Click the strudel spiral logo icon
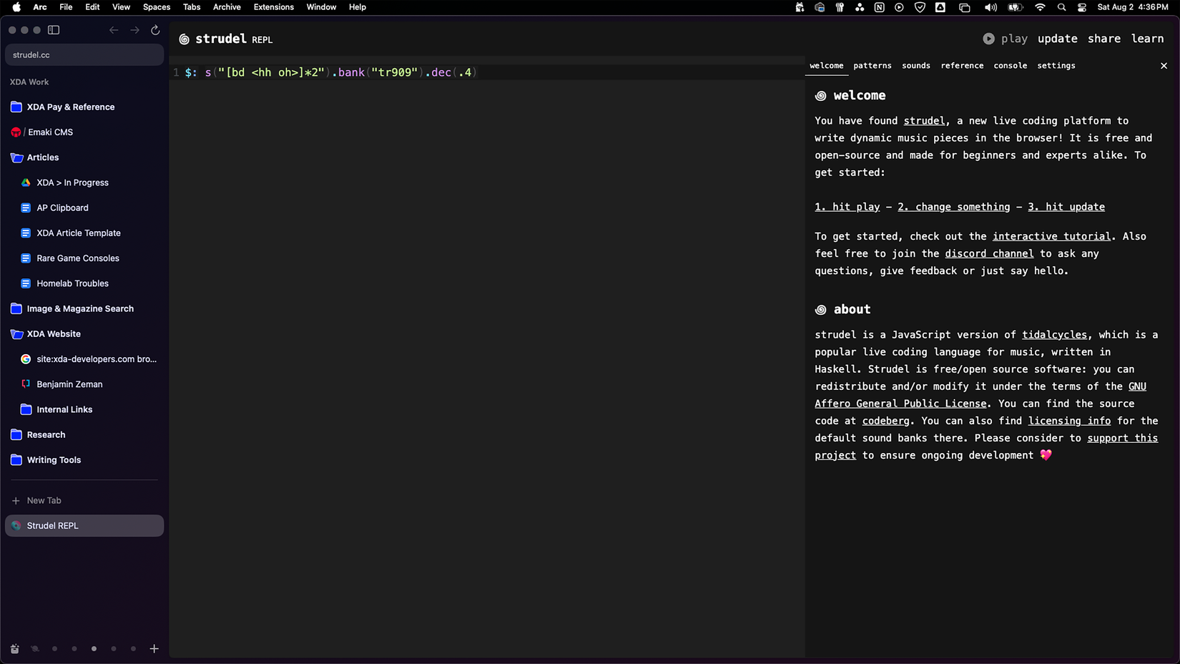 [184, 39]
